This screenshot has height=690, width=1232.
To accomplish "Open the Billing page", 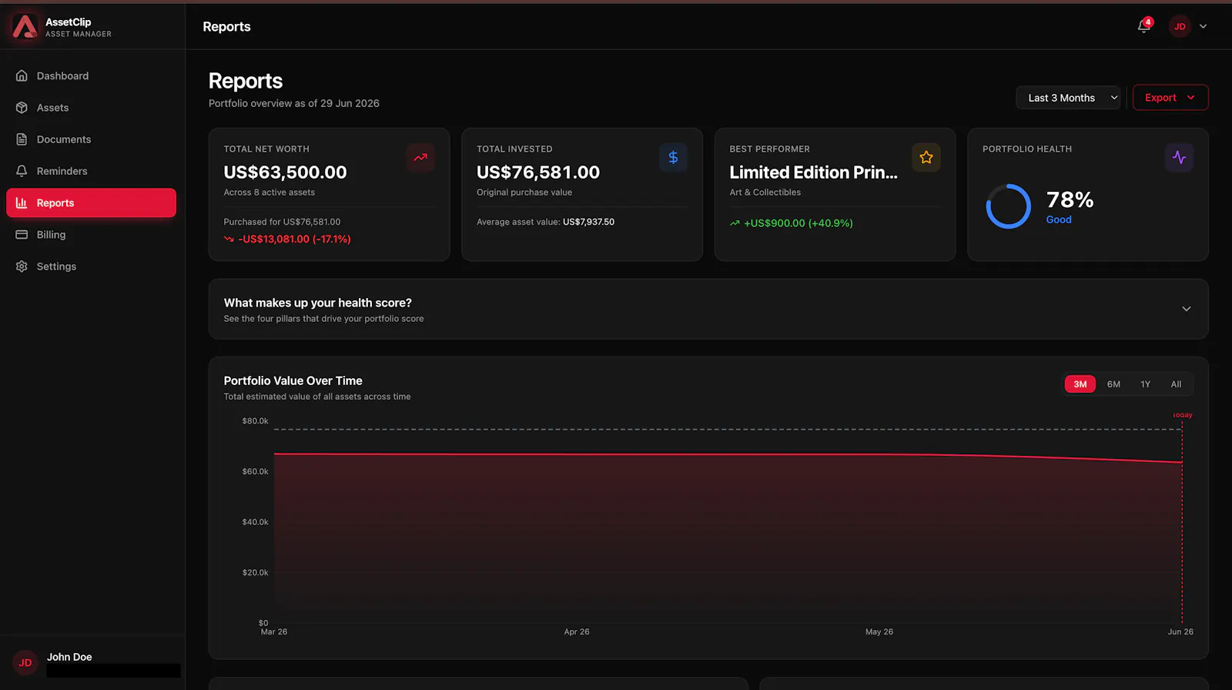I will pyautogui.click(x=91, y=234).
